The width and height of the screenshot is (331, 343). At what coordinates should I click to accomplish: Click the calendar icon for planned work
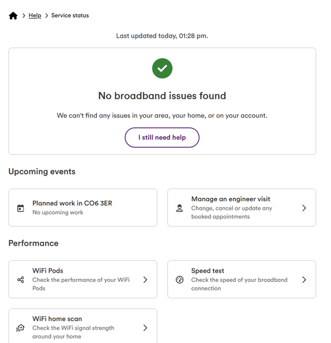pos(21,208)
